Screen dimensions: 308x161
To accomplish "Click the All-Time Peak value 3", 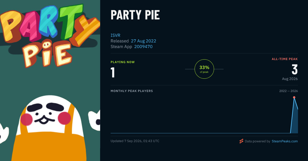I will (x=295, y=70).
